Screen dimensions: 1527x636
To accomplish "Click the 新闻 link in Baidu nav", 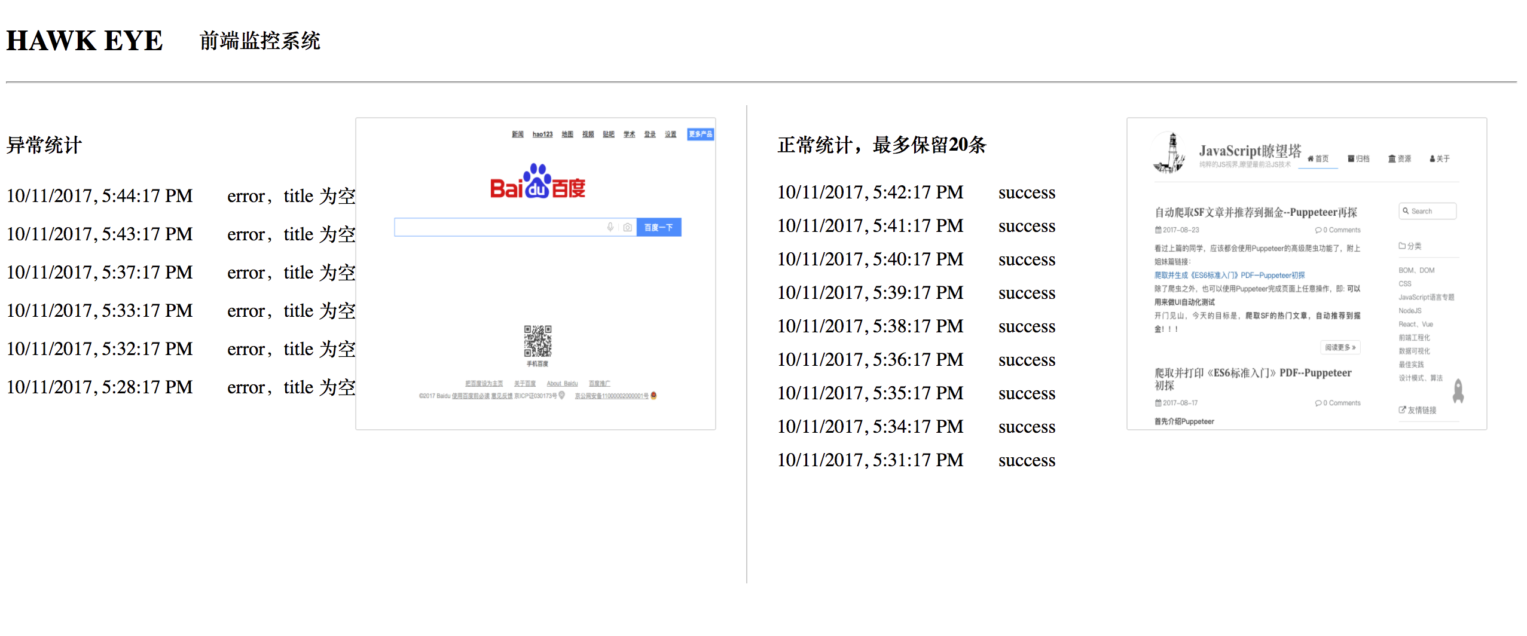I will pyautogui.click(x=518, y=134).
